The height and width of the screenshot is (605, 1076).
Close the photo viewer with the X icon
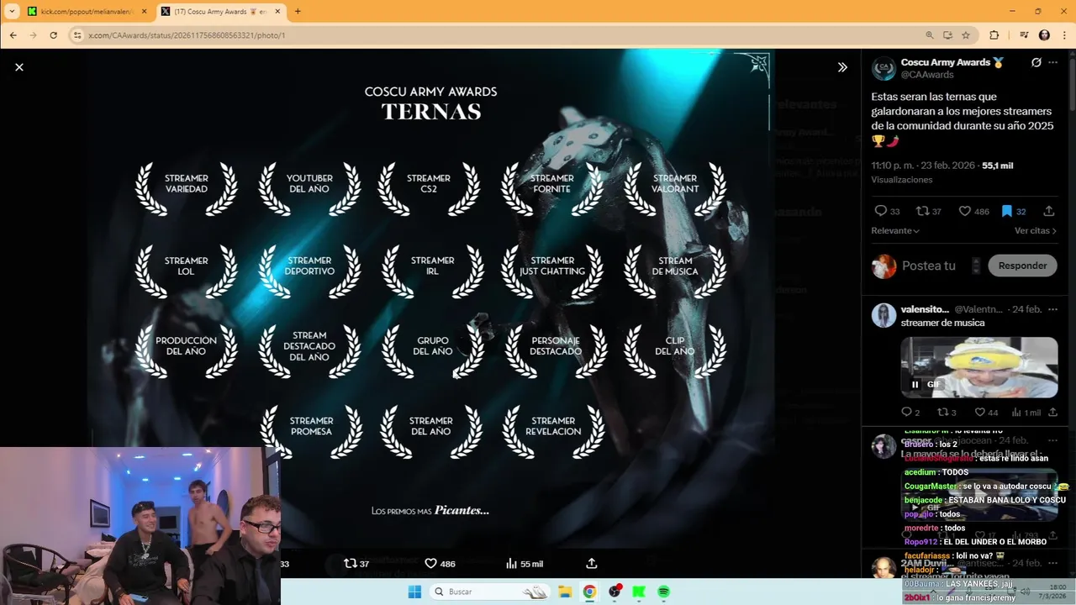(19, 67)
